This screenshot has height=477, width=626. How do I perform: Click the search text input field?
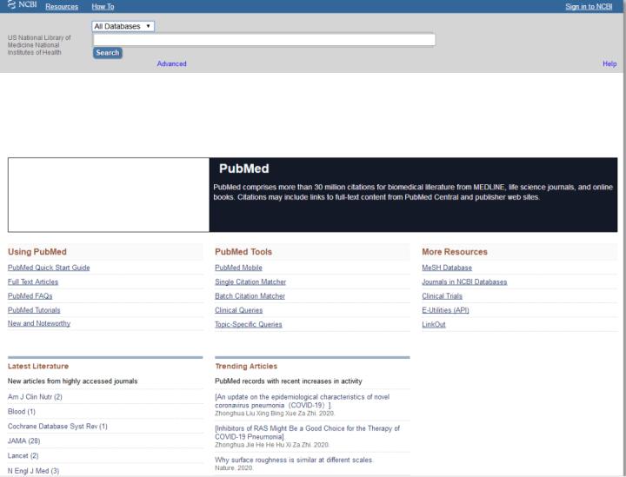pos(263,39)
